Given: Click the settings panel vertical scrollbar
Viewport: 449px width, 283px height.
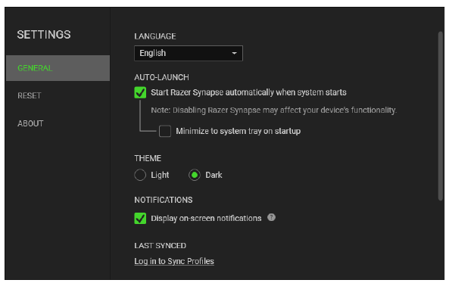Looking at the screenshot, I should pos(441,116).
